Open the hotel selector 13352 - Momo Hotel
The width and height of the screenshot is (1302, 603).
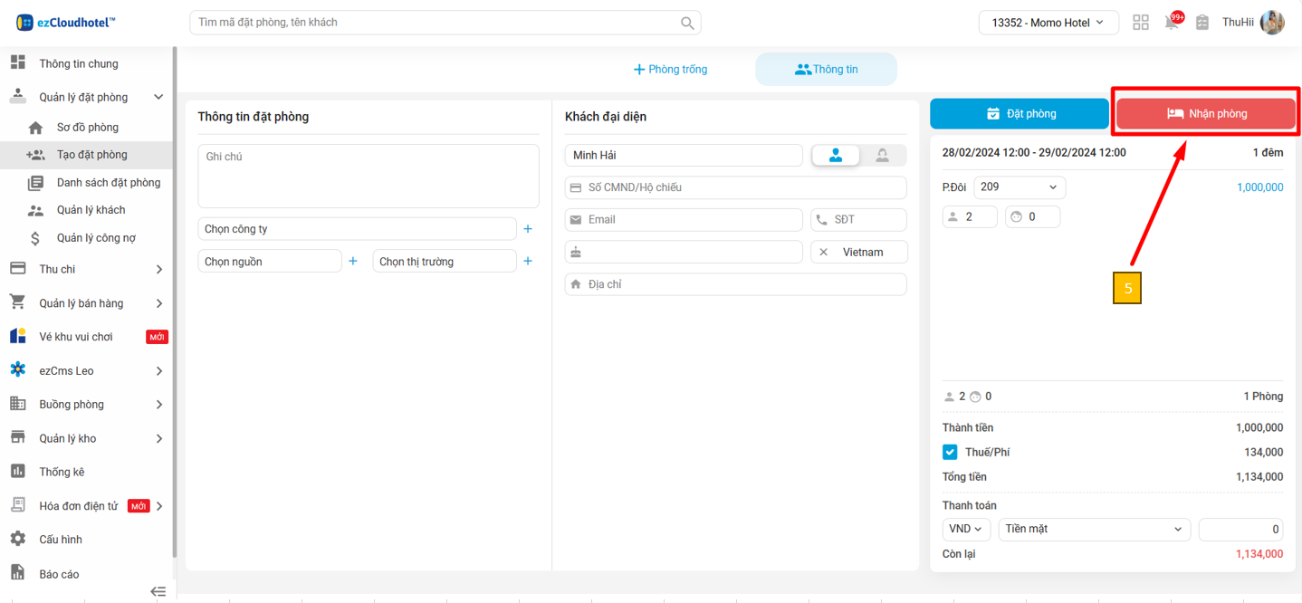1048,23
